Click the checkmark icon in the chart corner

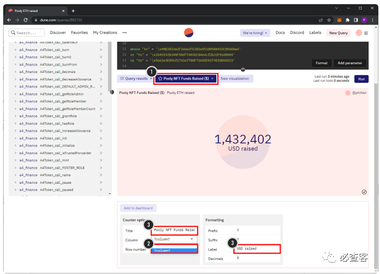(x=364, y=192)
